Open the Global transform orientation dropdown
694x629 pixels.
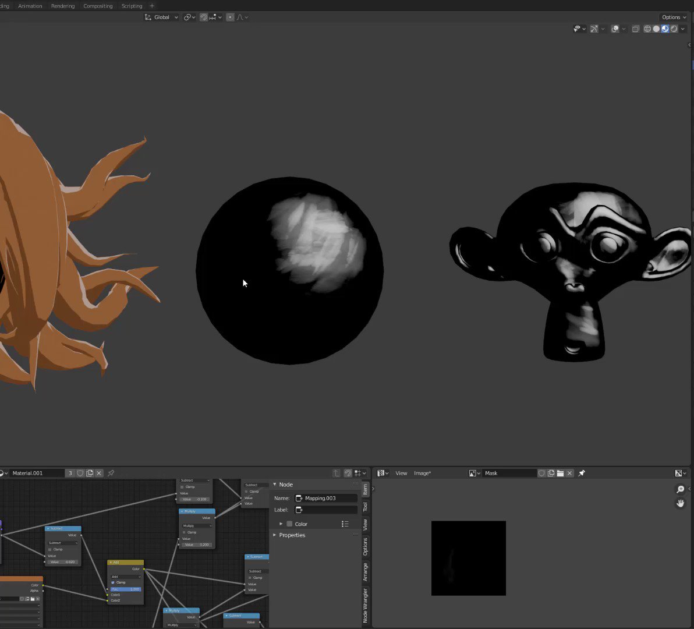tap(162, 17)
